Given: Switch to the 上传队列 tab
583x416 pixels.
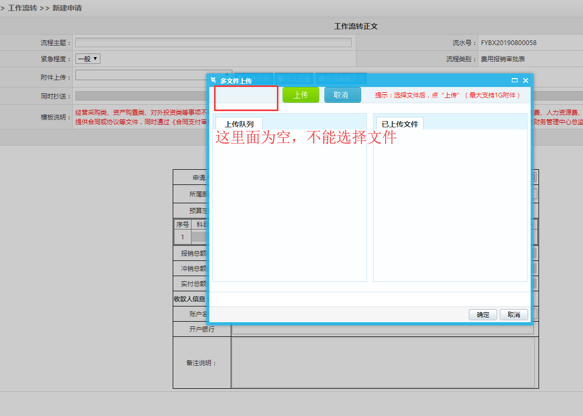Looking at the screenshot, I should pyautogui.click(x=239, y=124).
